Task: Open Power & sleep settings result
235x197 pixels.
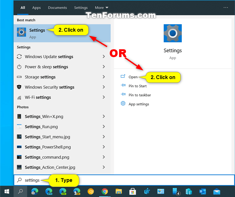Action: click(x=62, y=67)
